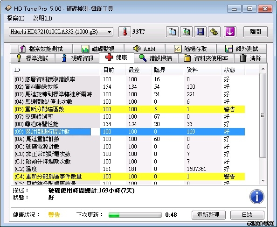Select highlighted row (09) 累計開機時間計數

click(129, 132)
